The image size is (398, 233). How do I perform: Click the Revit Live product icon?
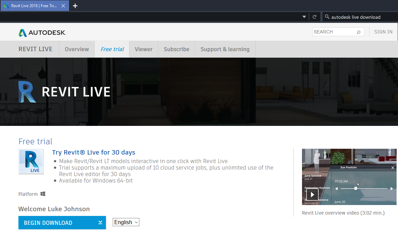click(x=31, y=161)
